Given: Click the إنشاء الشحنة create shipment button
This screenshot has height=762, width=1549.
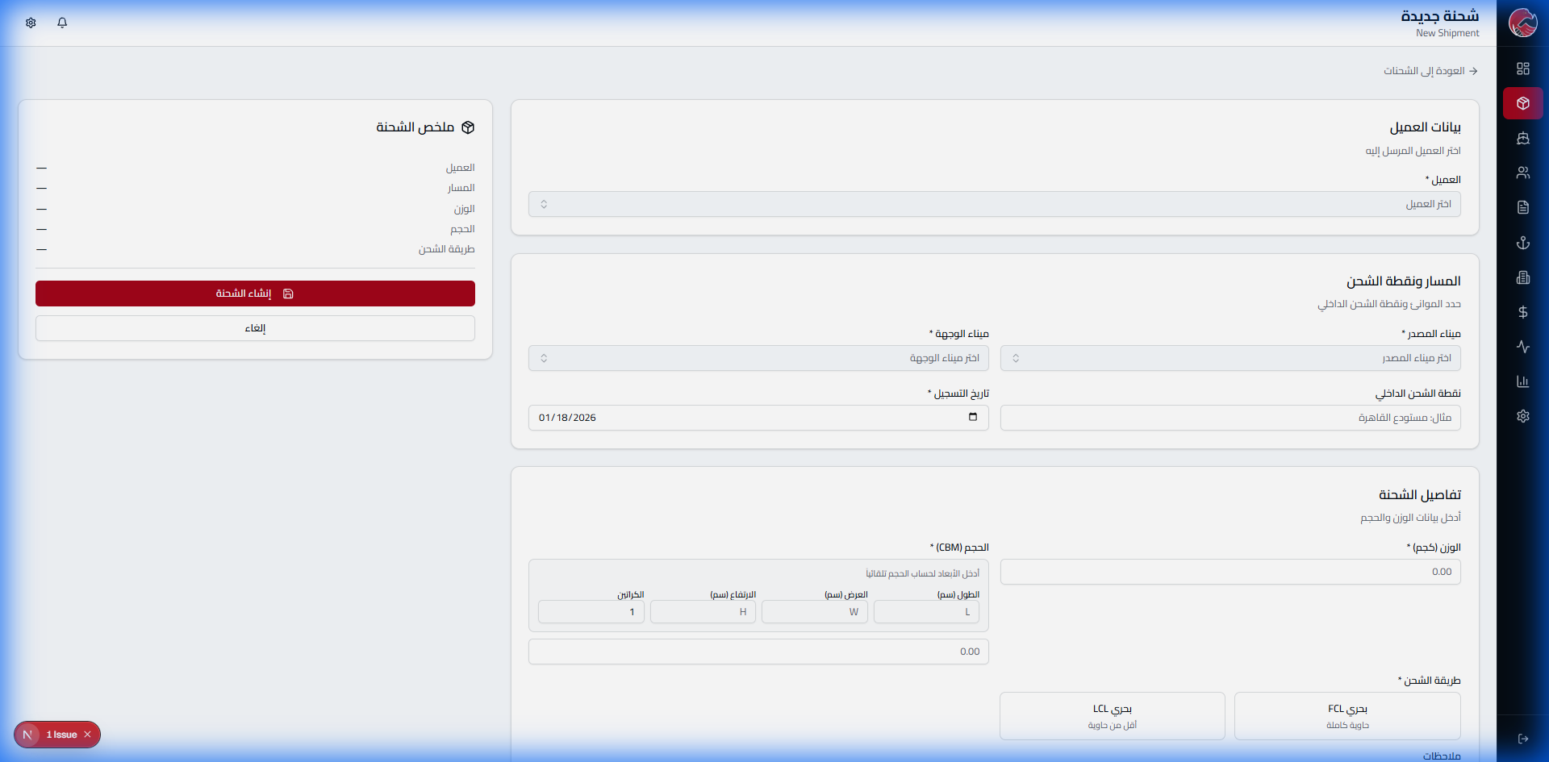Looking at the screenshot, I should (x=255, y=294).
